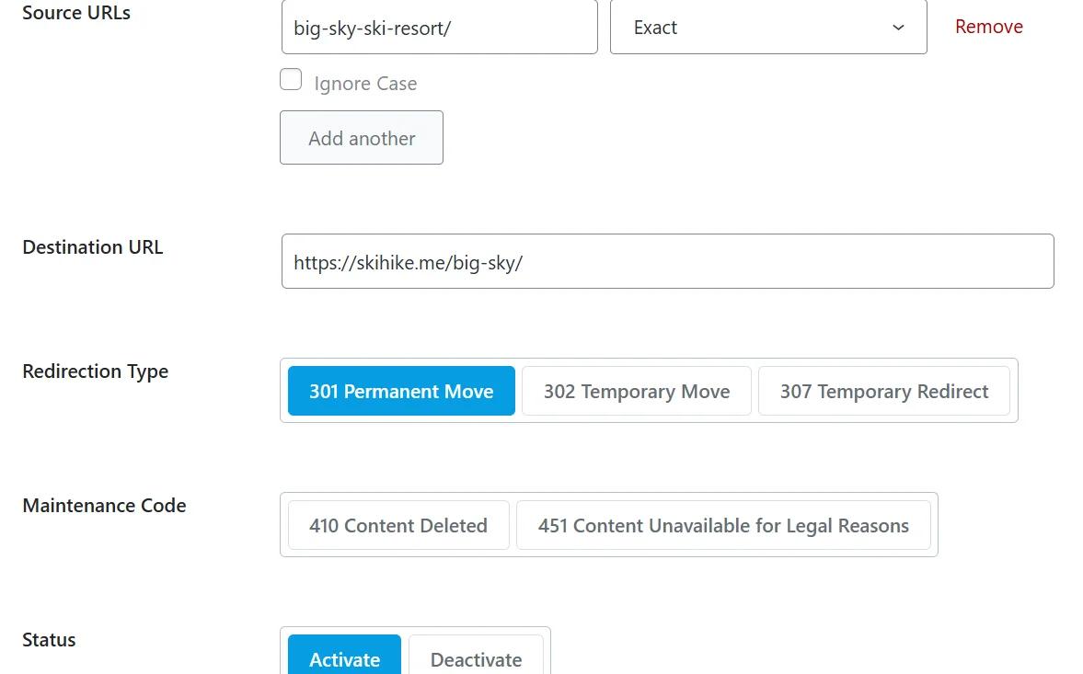
Task: Select 301 Permanent Move redirection type
Action: [x=401, y=391]
